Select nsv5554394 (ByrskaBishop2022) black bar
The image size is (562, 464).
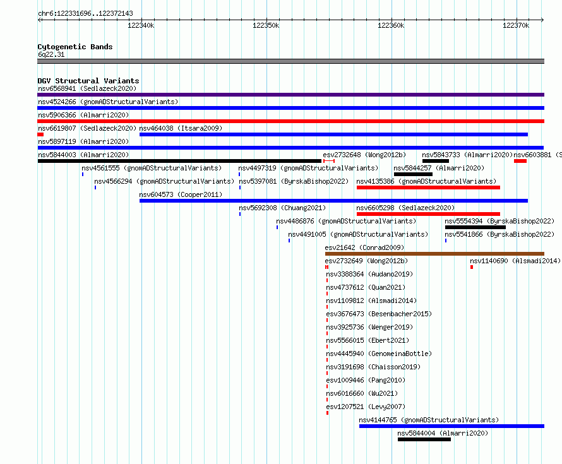(x=475, y=227)
